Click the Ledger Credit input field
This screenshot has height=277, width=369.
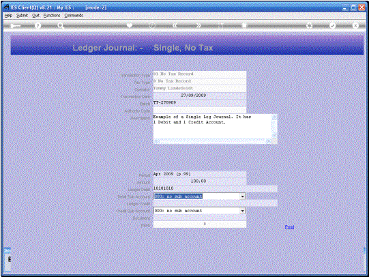pyautogui.click(x=215, y=203)
